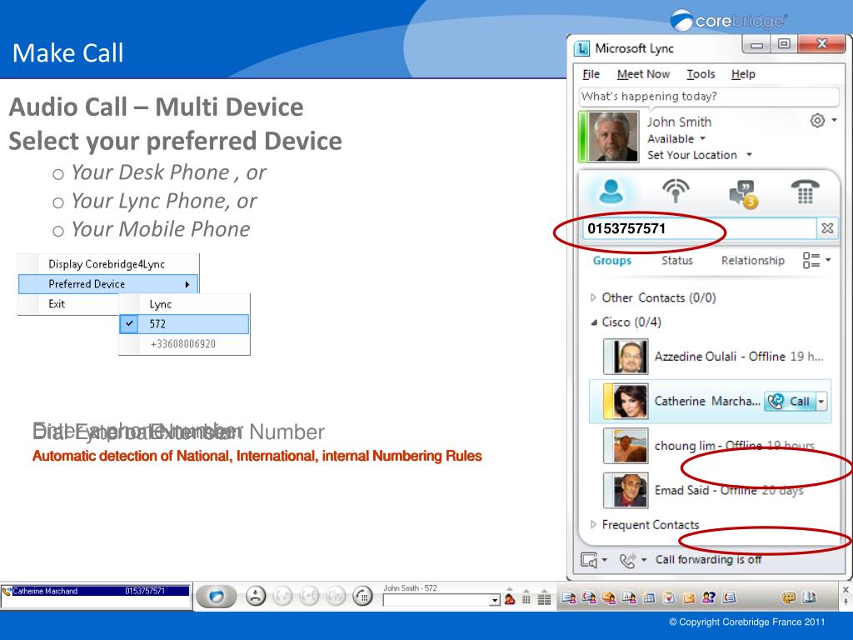Click the hang-up call button in bottom toolbar

255,597
